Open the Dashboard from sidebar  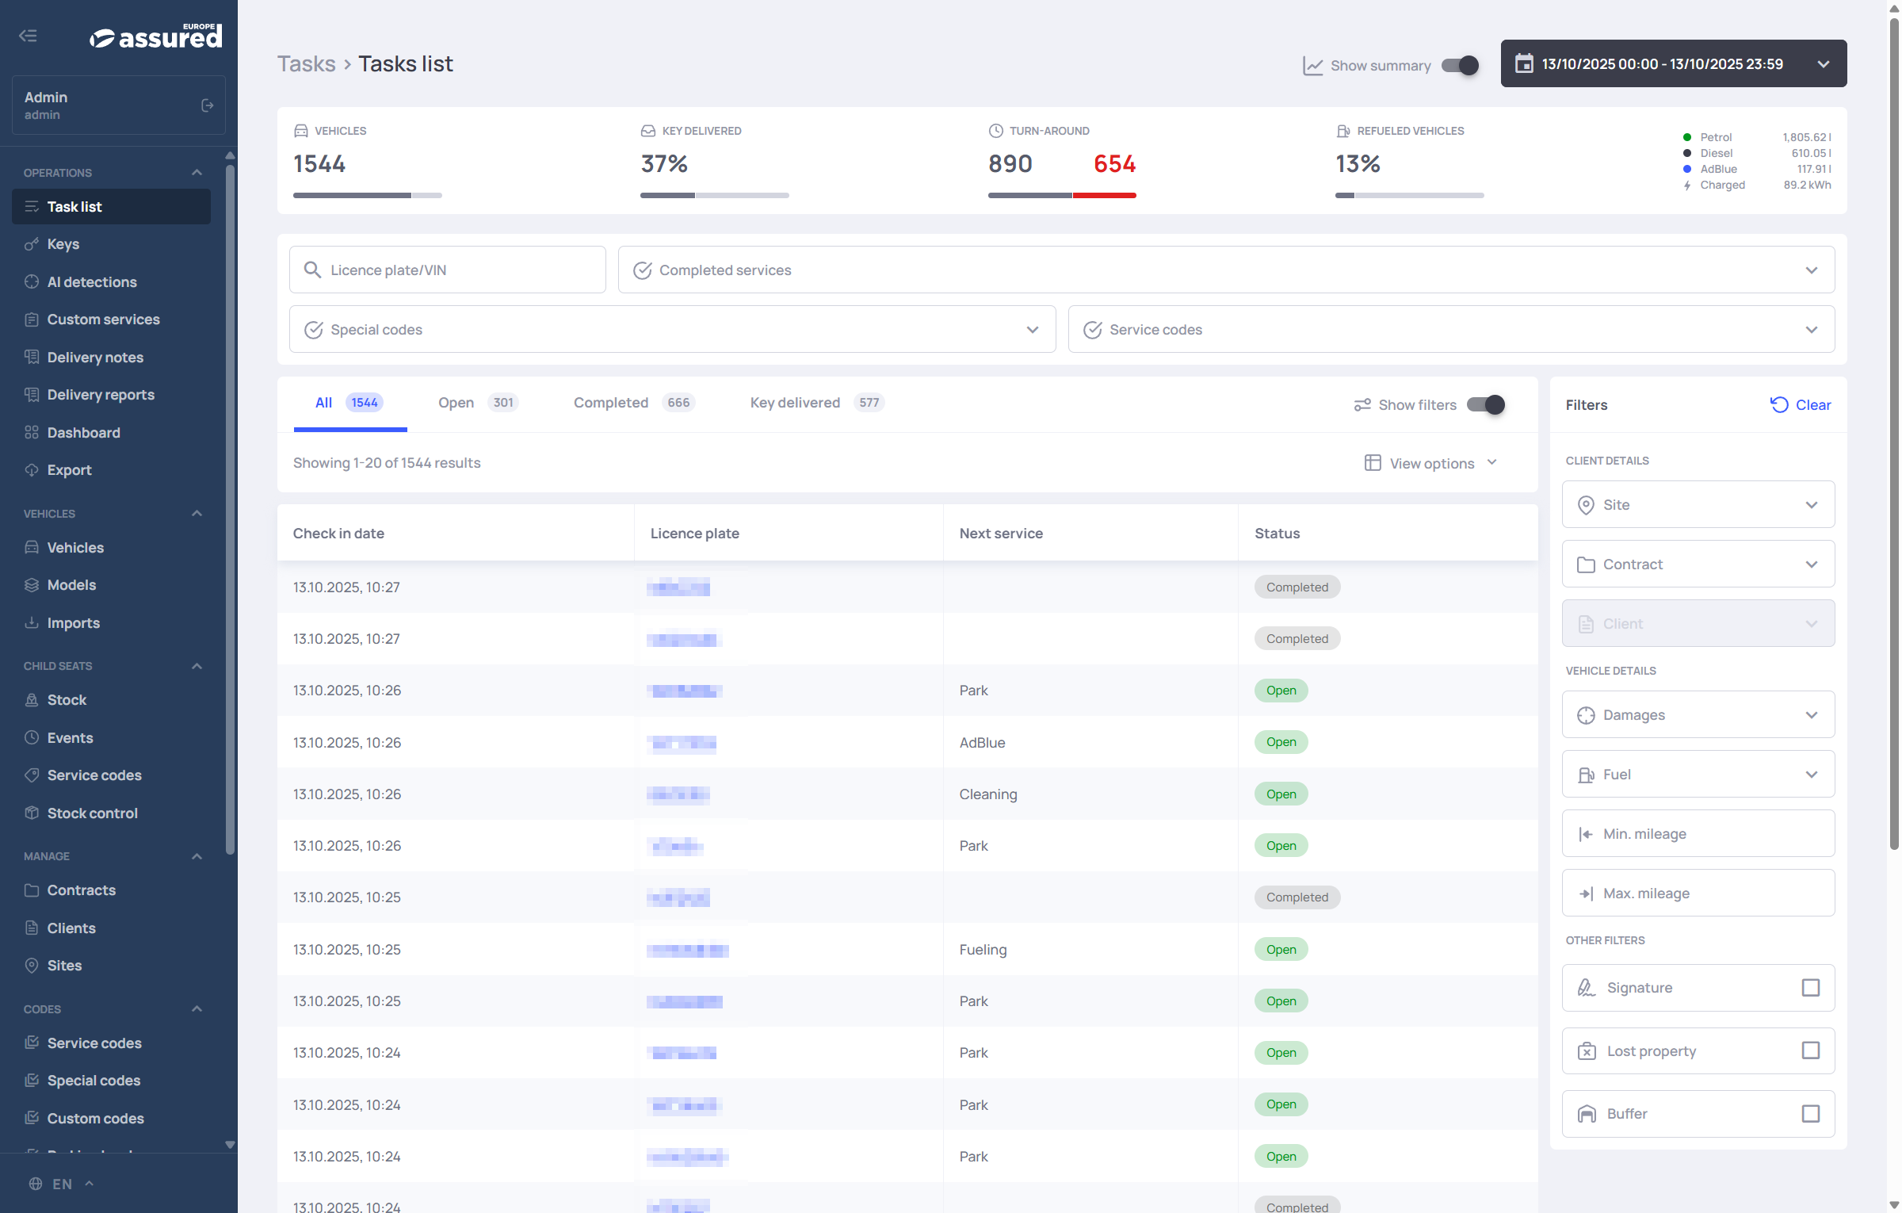(83, 432)
